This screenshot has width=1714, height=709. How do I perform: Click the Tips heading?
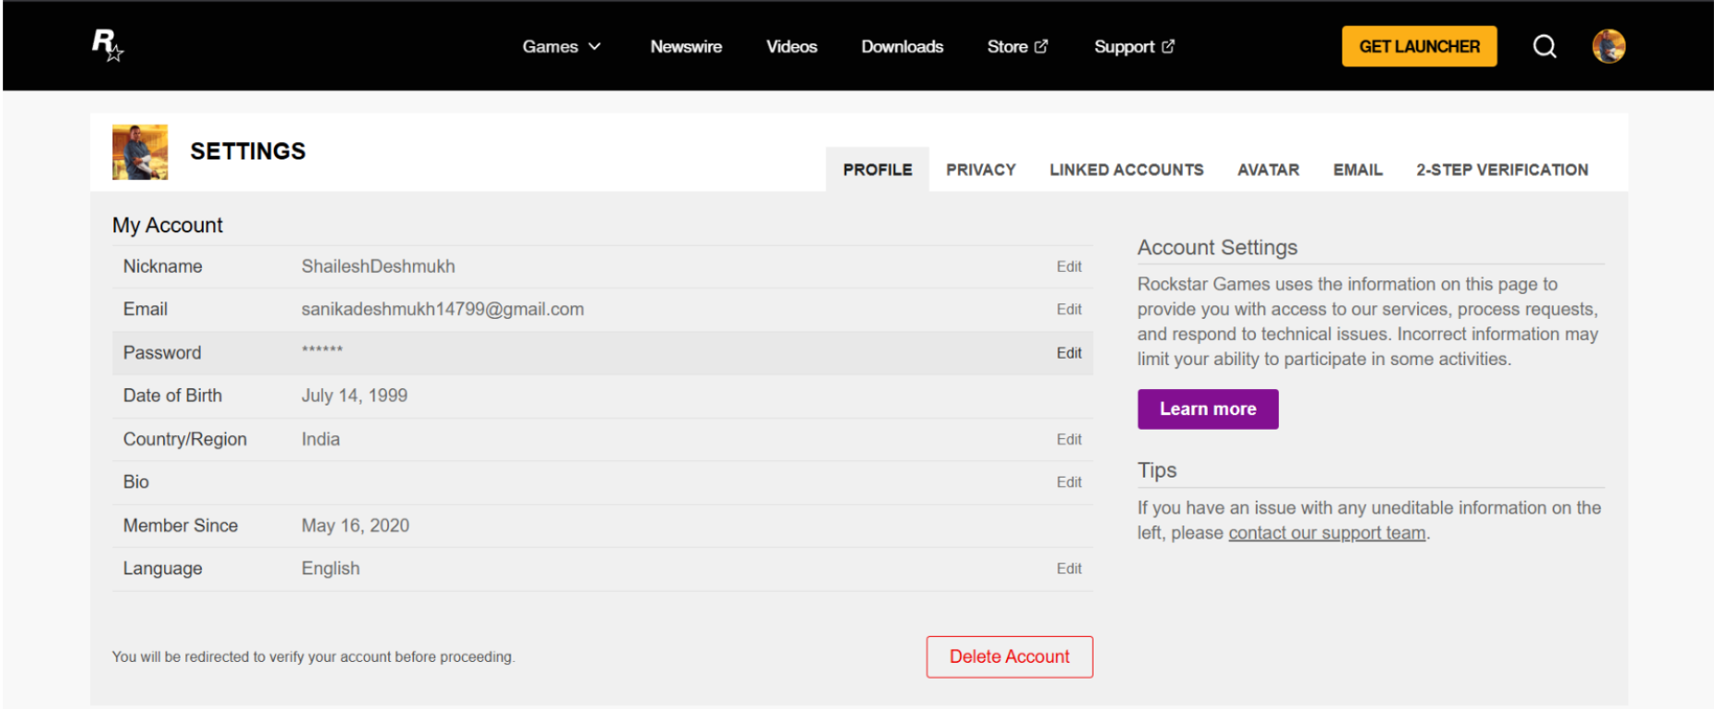1157,470
